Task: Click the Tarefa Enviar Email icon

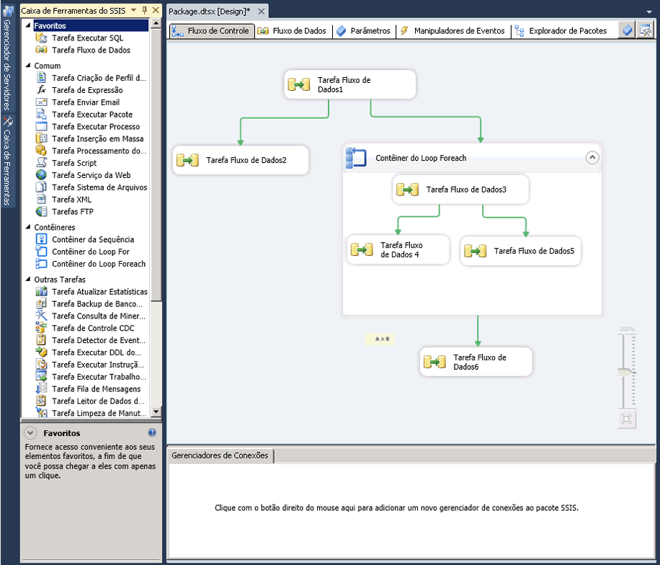Action: click(41, 102)
